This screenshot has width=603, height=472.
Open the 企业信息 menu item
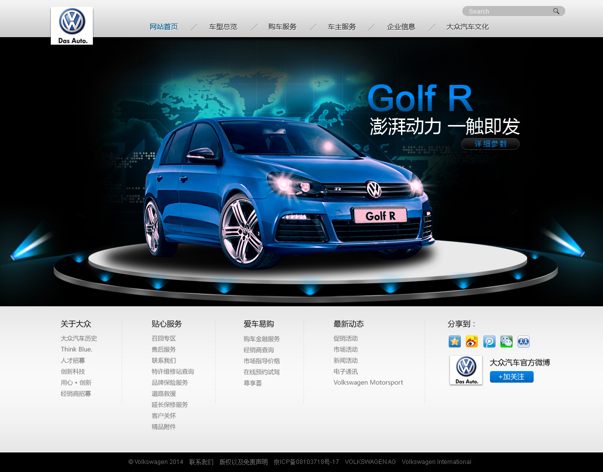401,27
